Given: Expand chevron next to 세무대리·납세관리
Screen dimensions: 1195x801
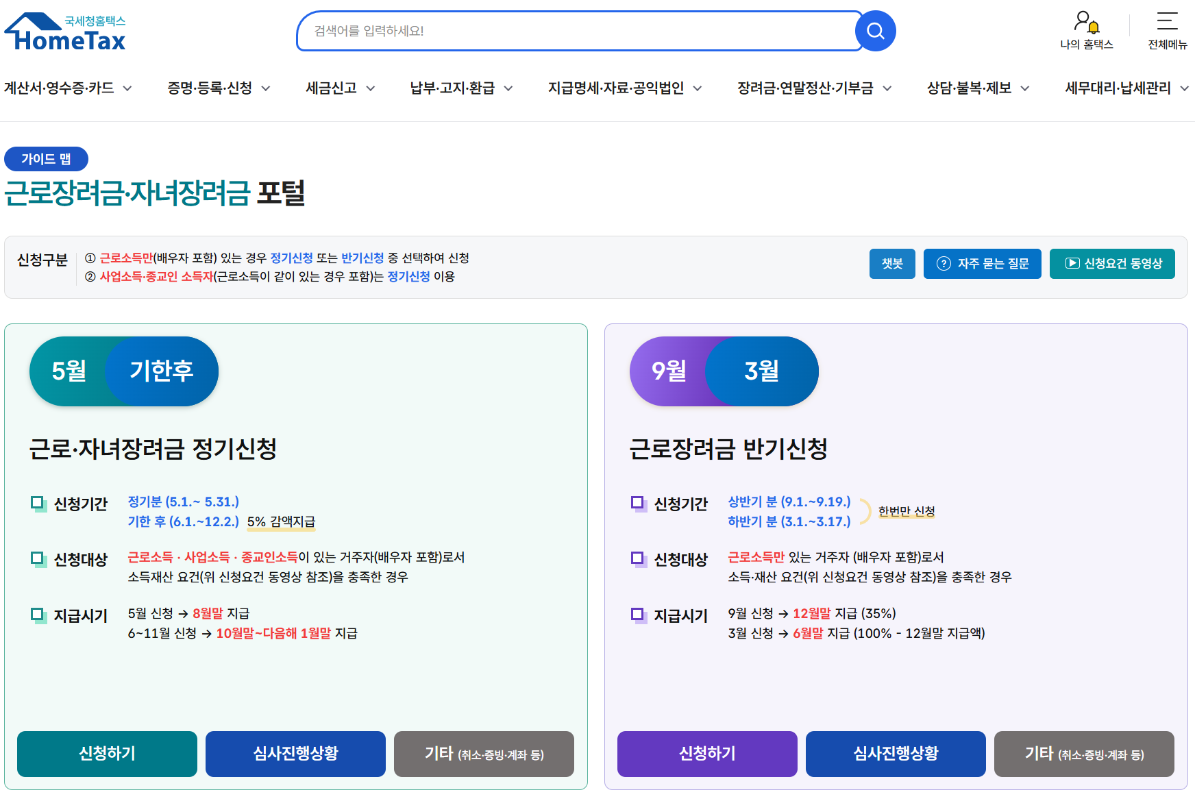Looking at the screenshot, I should pos(1185,88).
